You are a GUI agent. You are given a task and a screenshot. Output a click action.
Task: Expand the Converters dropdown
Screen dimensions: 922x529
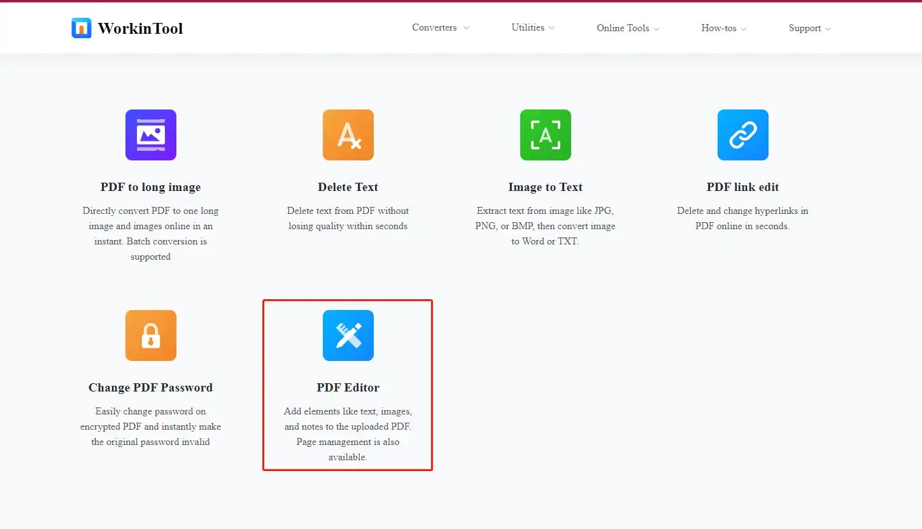[440, 28]
